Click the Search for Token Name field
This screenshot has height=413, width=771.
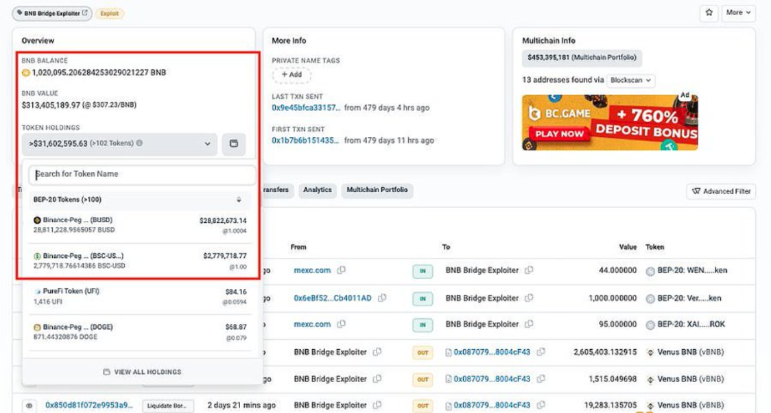[x=142, y=174]
